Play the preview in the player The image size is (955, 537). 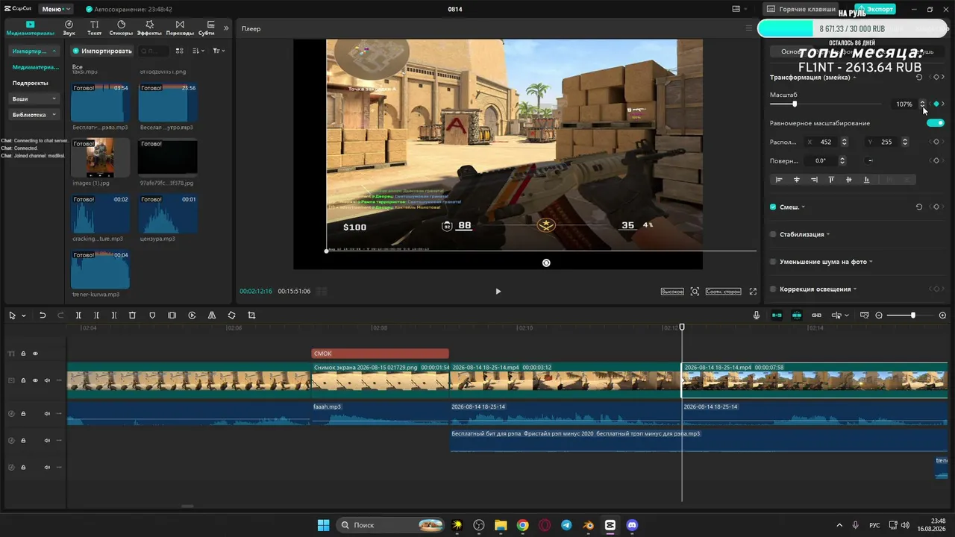pos(498,291)
